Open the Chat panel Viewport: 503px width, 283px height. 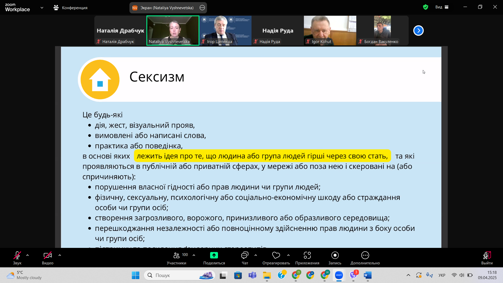245,255
